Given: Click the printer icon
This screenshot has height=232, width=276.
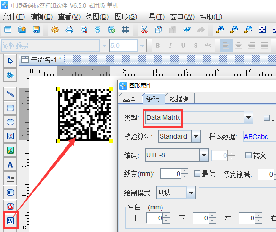Looking at the screenshot, I should (x=69, y=30).
